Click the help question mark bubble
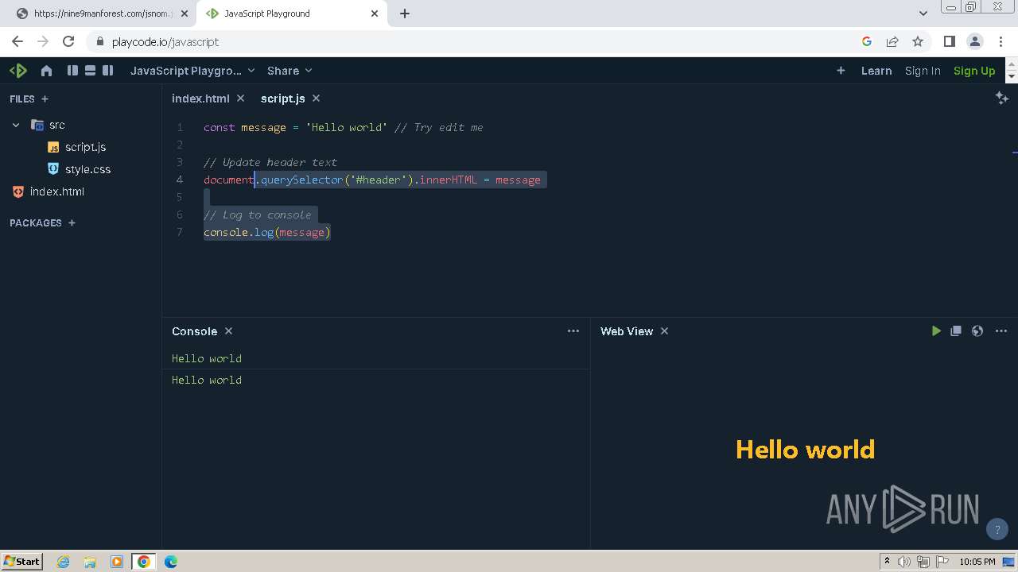1018x572 pixels. pos(997,529)
